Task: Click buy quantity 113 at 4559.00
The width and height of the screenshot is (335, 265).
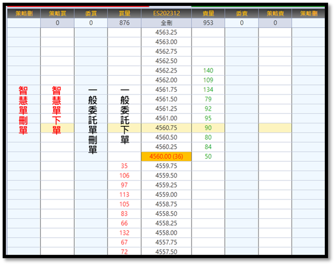Action: pyautogui.click(x=124, y=195)
